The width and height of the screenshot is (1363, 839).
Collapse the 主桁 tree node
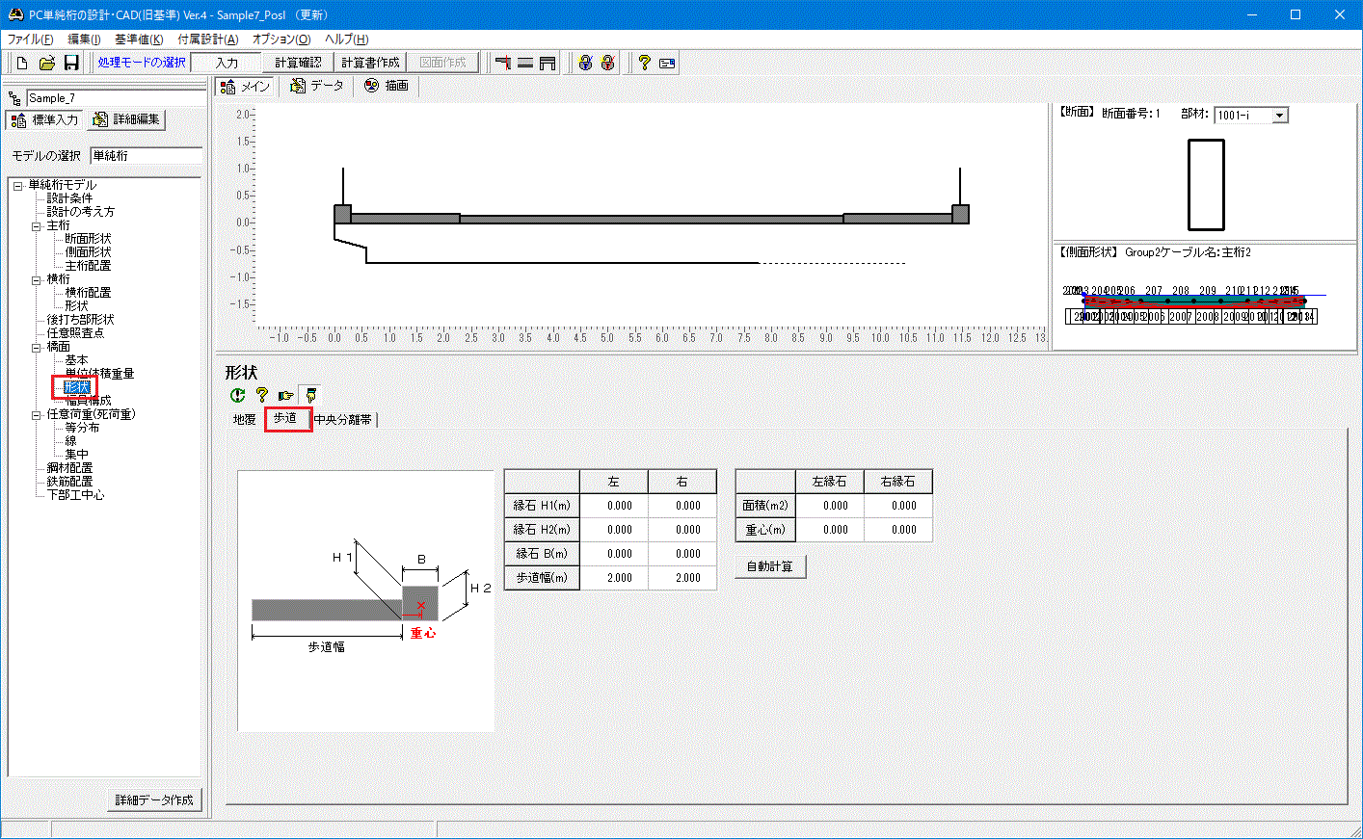click(36, 225)
